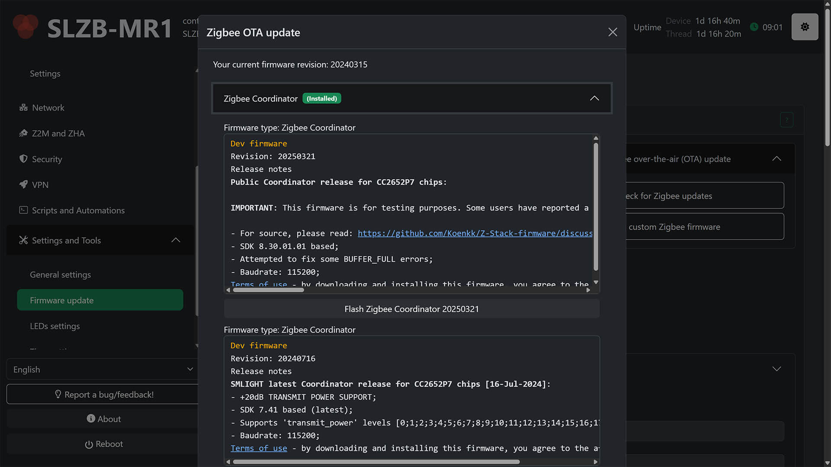Click scroll-up arrow in 20250321 notes box

(x=596, y=138)
